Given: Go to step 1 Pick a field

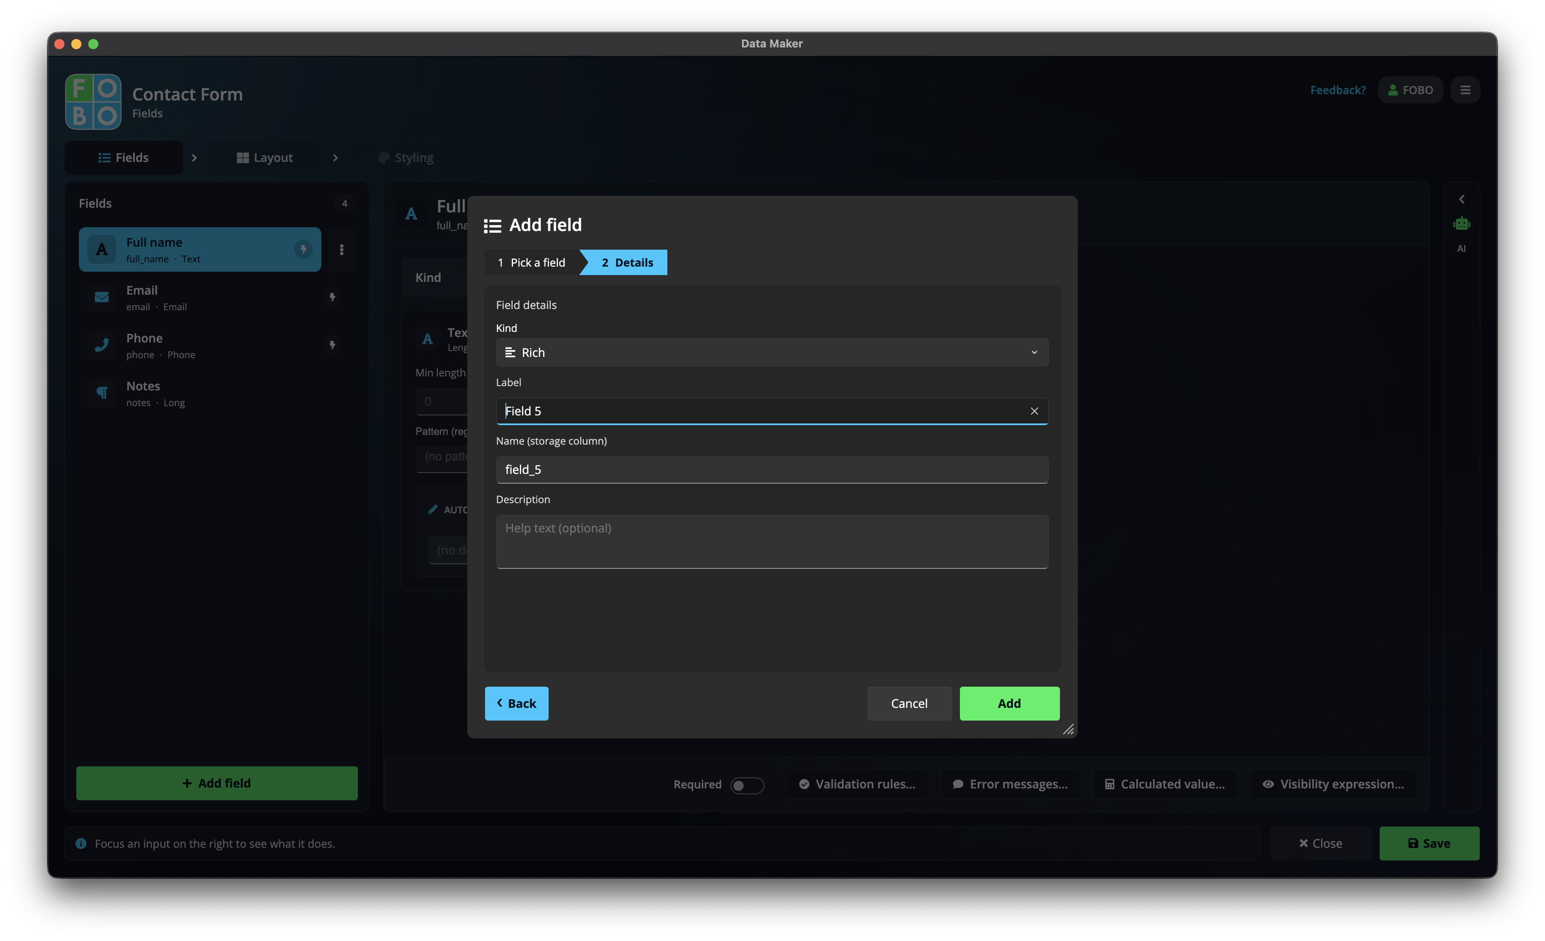Looking at the screenshot, I should tap(531, 263).
